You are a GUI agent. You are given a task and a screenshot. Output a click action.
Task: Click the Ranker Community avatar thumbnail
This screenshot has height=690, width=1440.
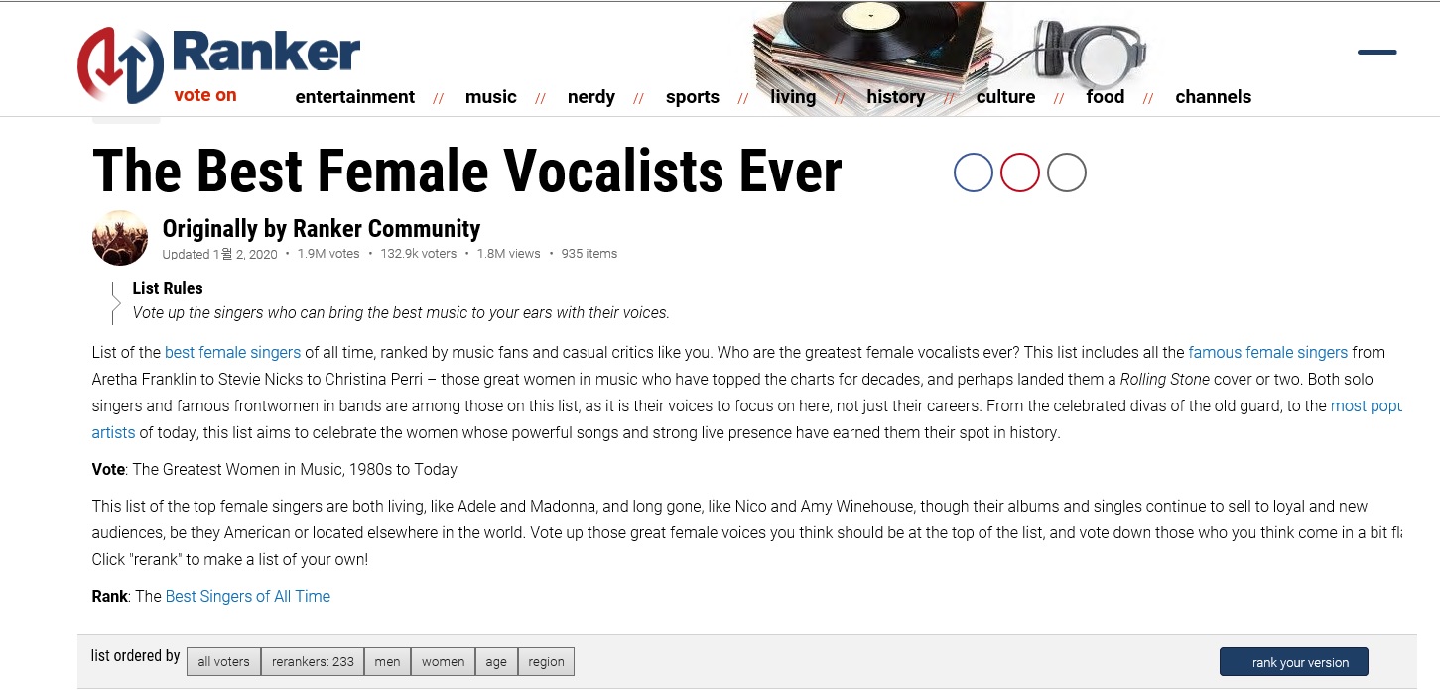click(120, 238)
